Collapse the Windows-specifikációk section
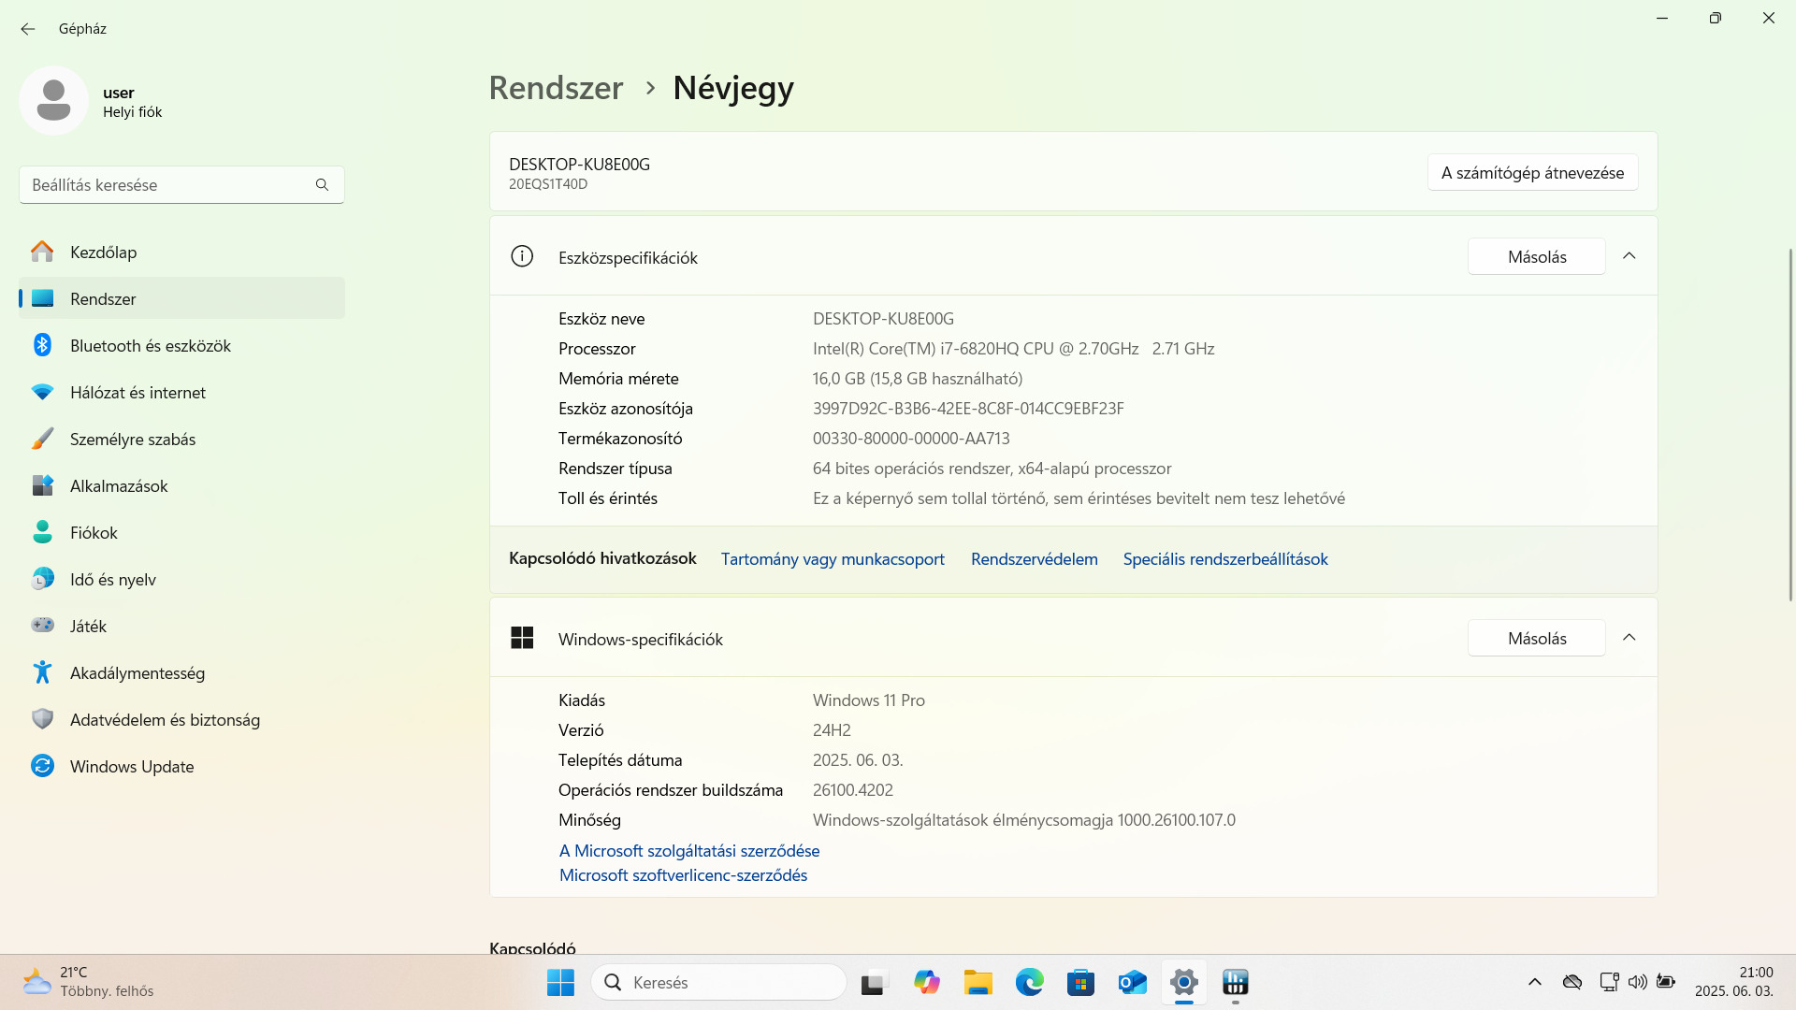The height and width of the screenshot is (1010, 1796). pyautogui.click(x=1629, y=638)
